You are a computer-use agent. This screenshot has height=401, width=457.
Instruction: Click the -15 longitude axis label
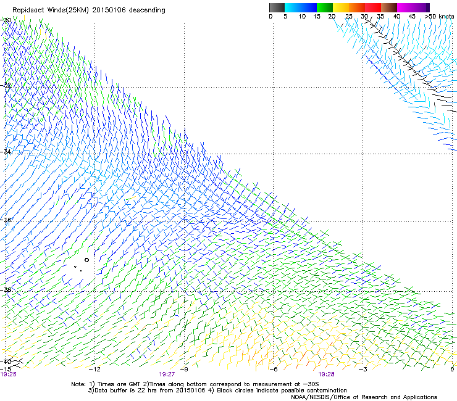(6, 370)
